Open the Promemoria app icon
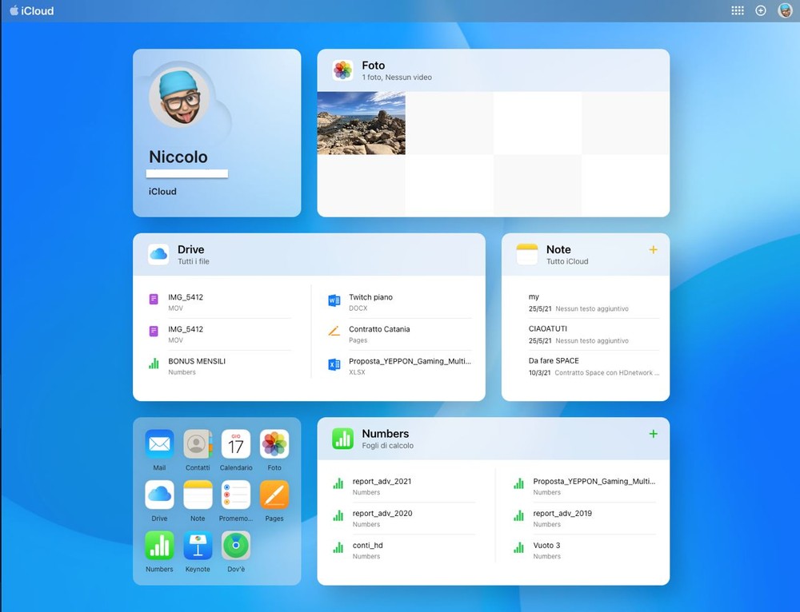This screenshot has height=612, width=800. [x=236, y=495]
